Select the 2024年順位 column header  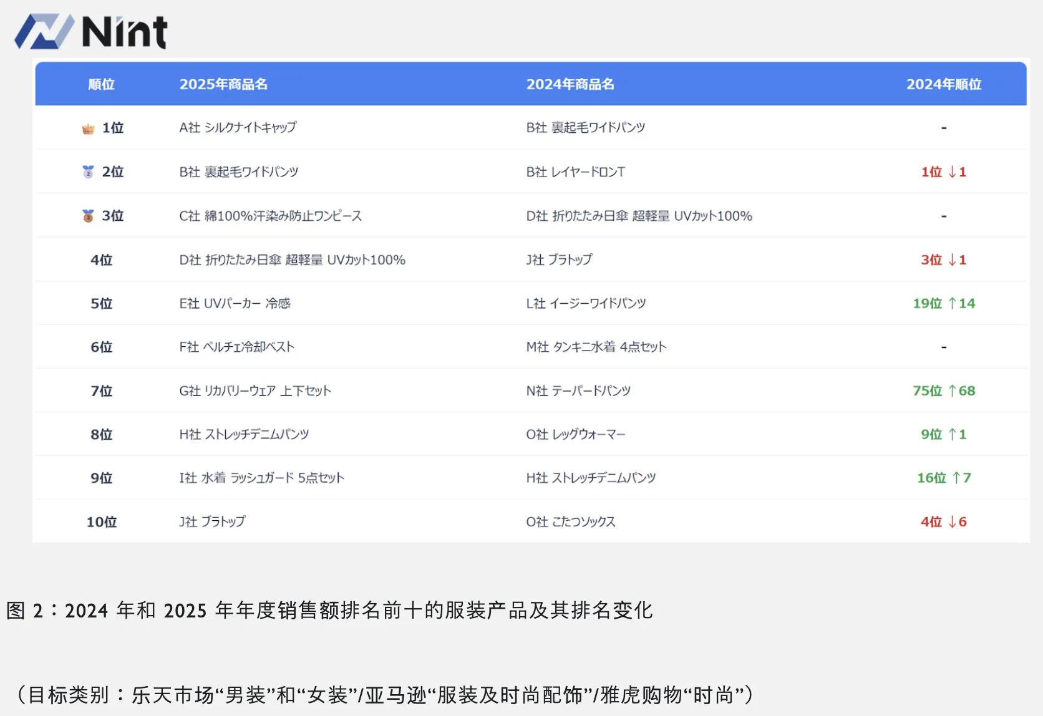(x=944, y=84)
